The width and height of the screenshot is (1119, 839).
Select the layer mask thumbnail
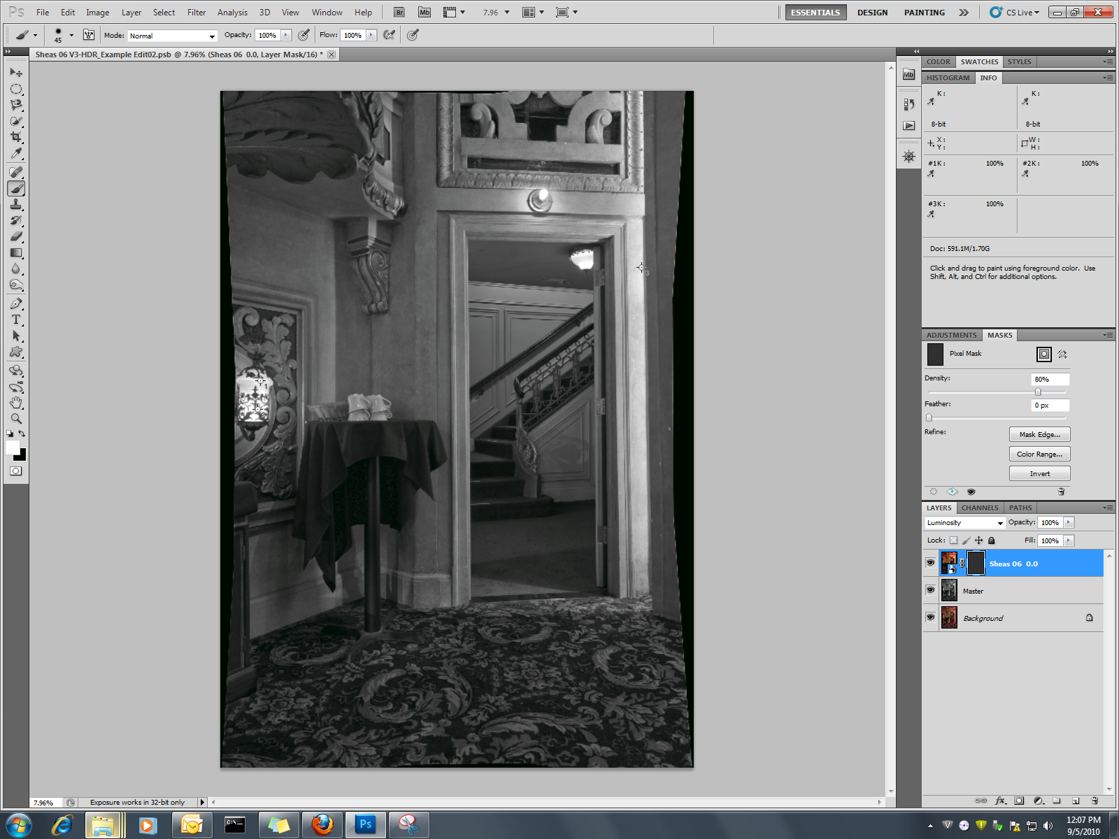point(976,563)
